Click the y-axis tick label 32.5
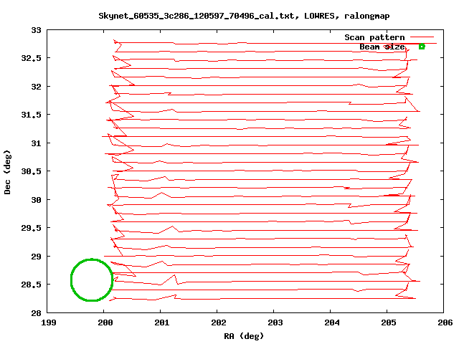This screenshot has height=344, width=459. [32, 58]
